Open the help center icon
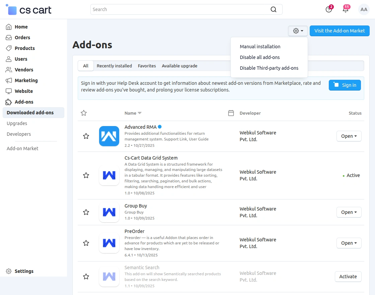375x295 pixels. [328, 9]
